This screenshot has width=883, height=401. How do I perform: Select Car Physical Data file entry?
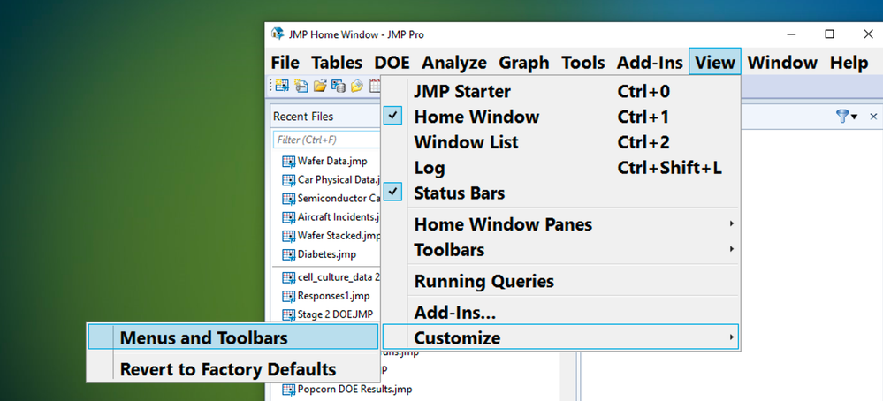pos(339,180)
